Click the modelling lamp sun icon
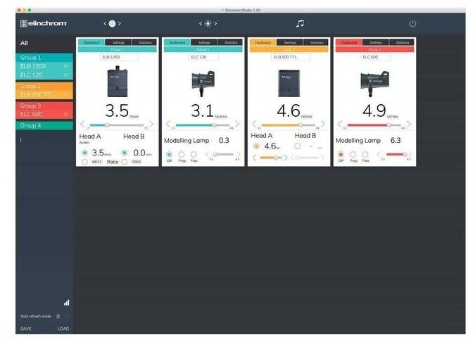This screenshot has width=473, height=342. [207, 24]
